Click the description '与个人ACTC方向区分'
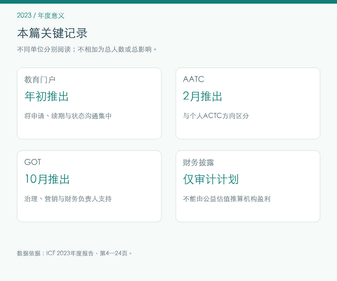 point(216,116)
